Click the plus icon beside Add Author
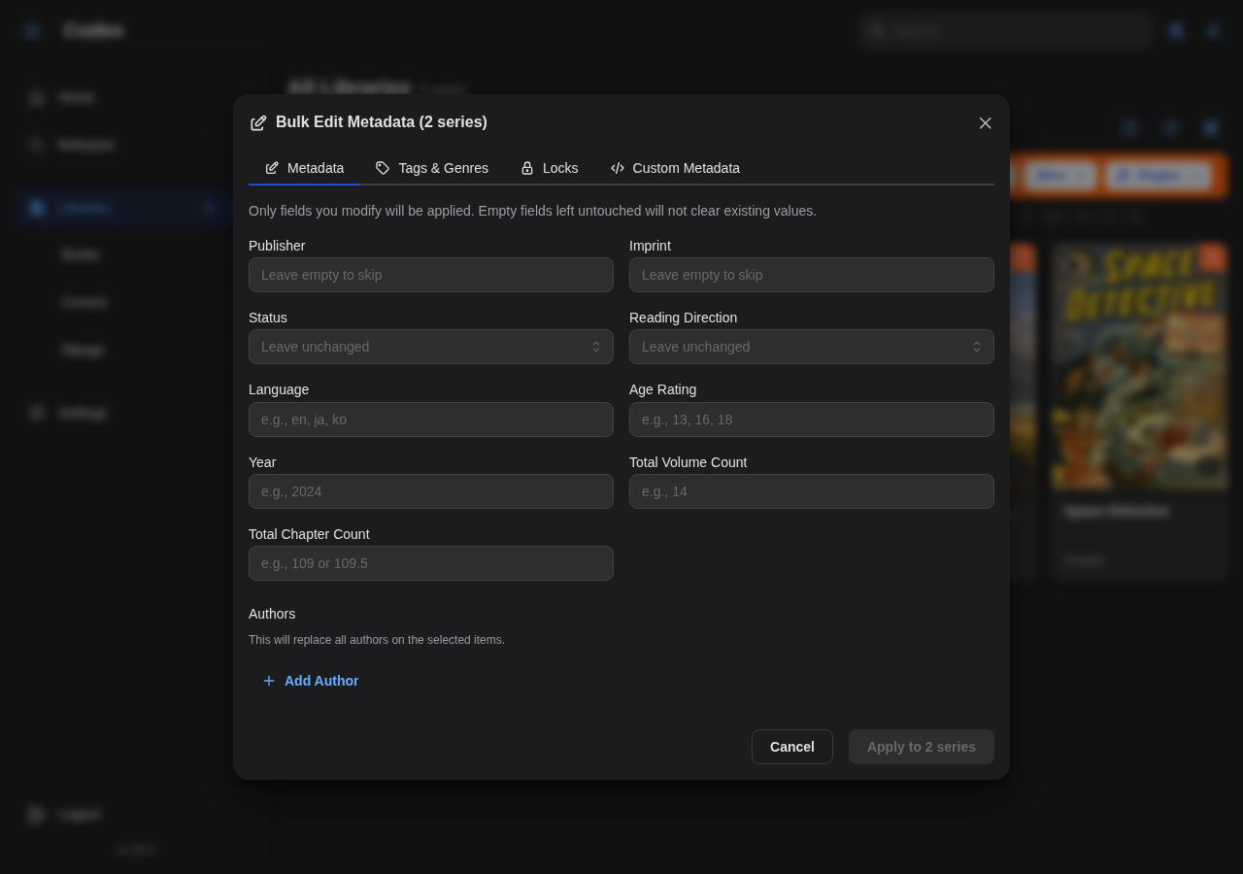 click(x=269, y=681)
